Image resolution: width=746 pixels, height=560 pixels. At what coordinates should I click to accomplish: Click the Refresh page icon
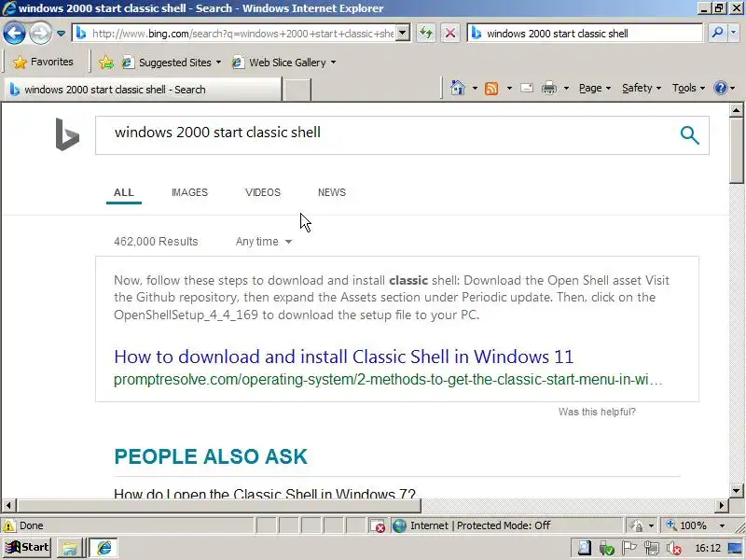426,34
